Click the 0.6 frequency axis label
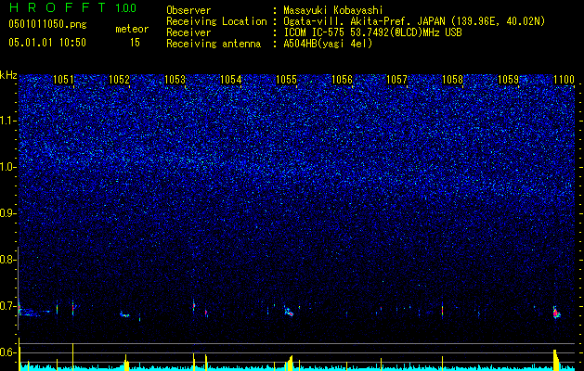 [x=7, y=352]
